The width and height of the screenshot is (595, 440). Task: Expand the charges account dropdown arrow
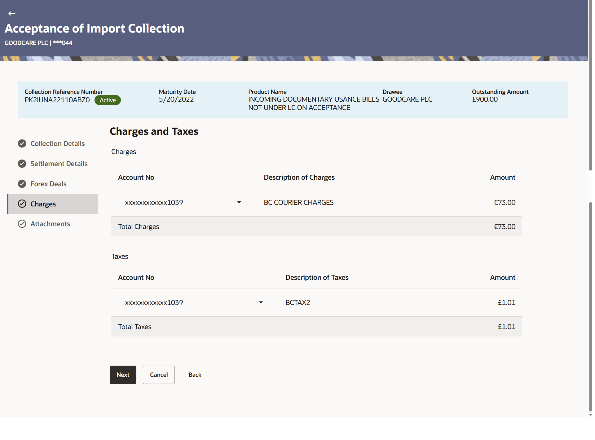239,202
